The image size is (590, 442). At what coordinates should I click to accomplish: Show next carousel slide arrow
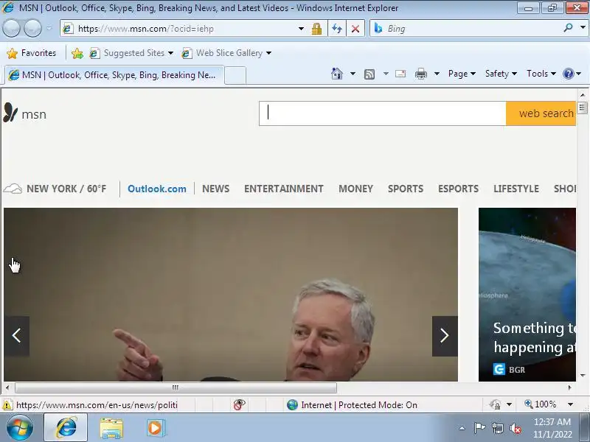tap(445, 336)
